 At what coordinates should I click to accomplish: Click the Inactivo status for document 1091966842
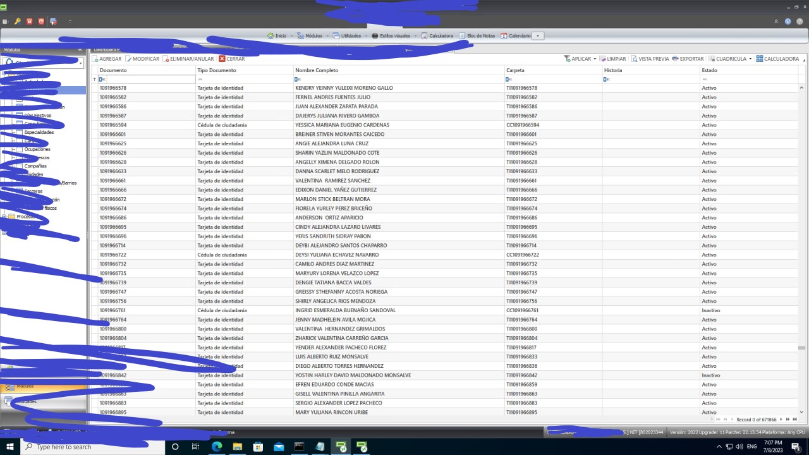[711, 375]
